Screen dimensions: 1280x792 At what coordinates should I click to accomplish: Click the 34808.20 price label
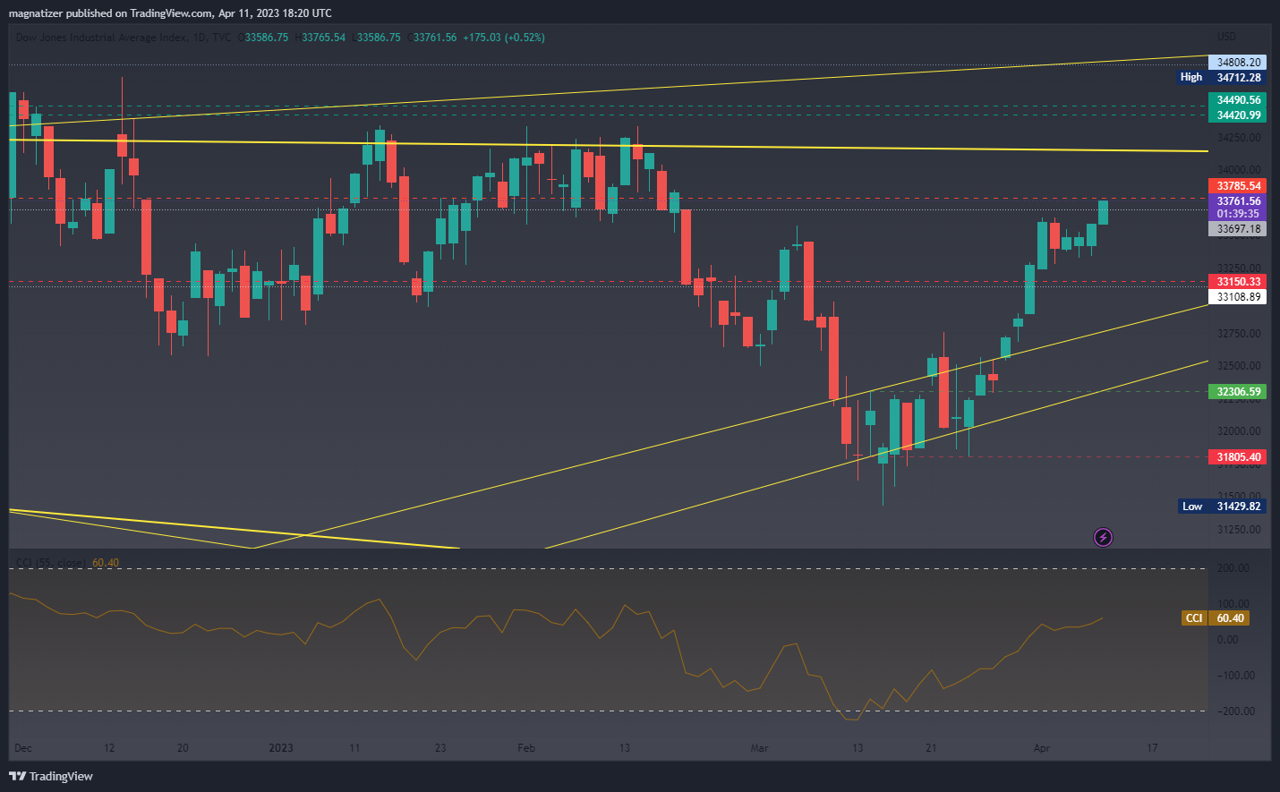[1237, 63]
